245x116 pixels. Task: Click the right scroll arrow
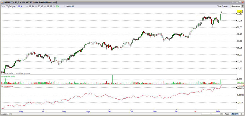pyautogui.click(x=222, y=114)
